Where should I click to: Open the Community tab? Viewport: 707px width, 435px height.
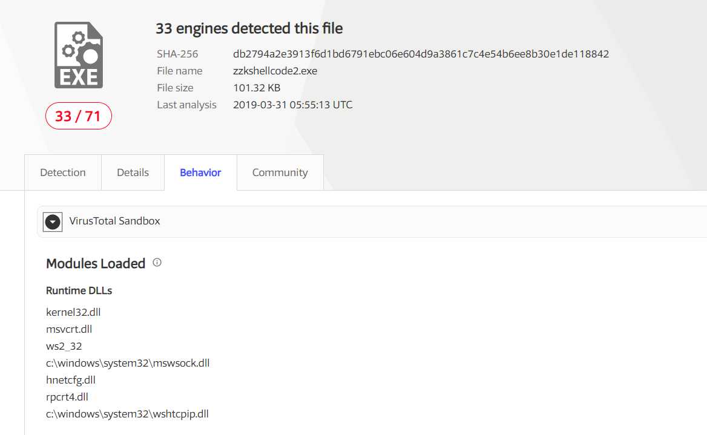click(280, 172)
